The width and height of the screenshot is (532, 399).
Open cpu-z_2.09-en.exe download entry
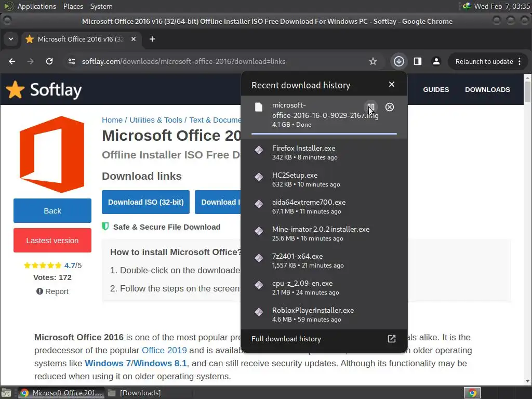click(x=324, y=287)
